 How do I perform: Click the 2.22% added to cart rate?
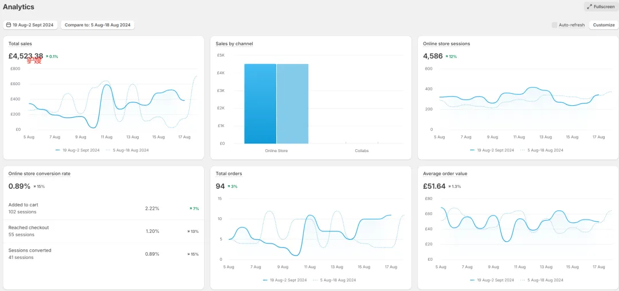point(152,208)
